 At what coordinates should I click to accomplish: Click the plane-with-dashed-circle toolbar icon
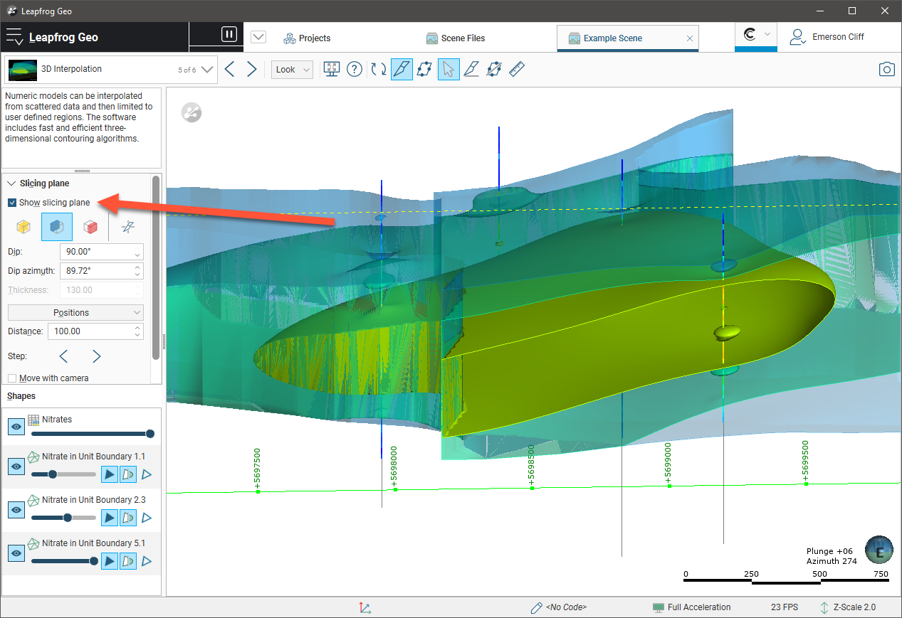(494, 69)
